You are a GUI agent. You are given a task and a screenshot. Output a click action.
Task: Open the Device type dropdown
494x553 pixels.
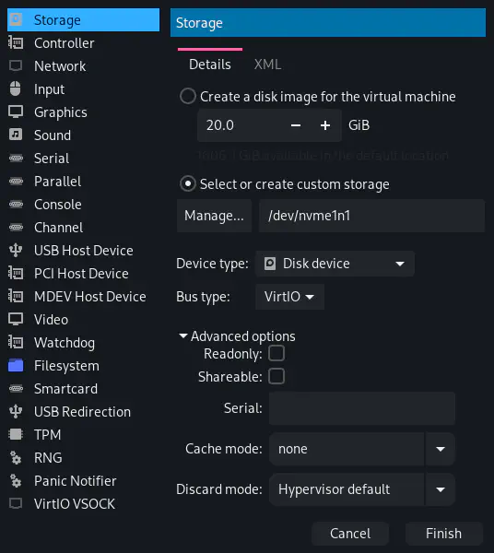[x=335, y=264]
